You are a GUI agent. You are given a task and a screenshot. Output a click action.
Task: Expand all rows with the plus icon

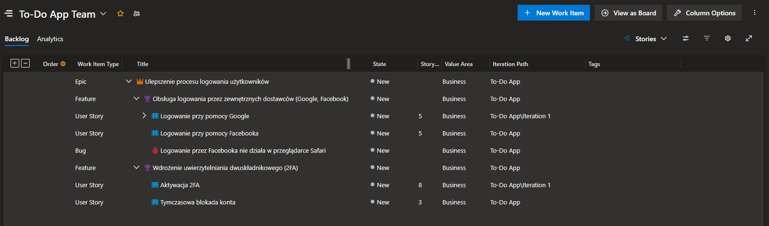(x=15, y=63)
